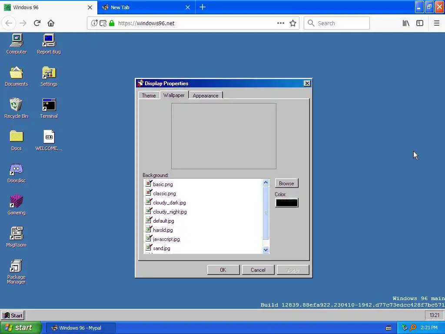Open the Package Manager desktop icon

tap(16, 271)
